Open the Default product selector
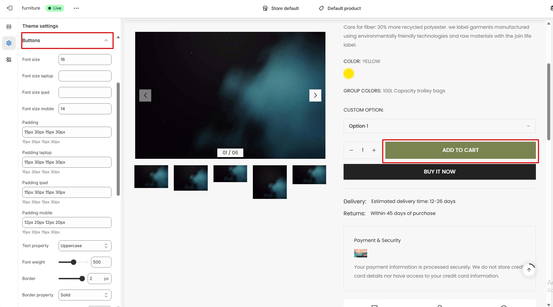 coord(340,8)
